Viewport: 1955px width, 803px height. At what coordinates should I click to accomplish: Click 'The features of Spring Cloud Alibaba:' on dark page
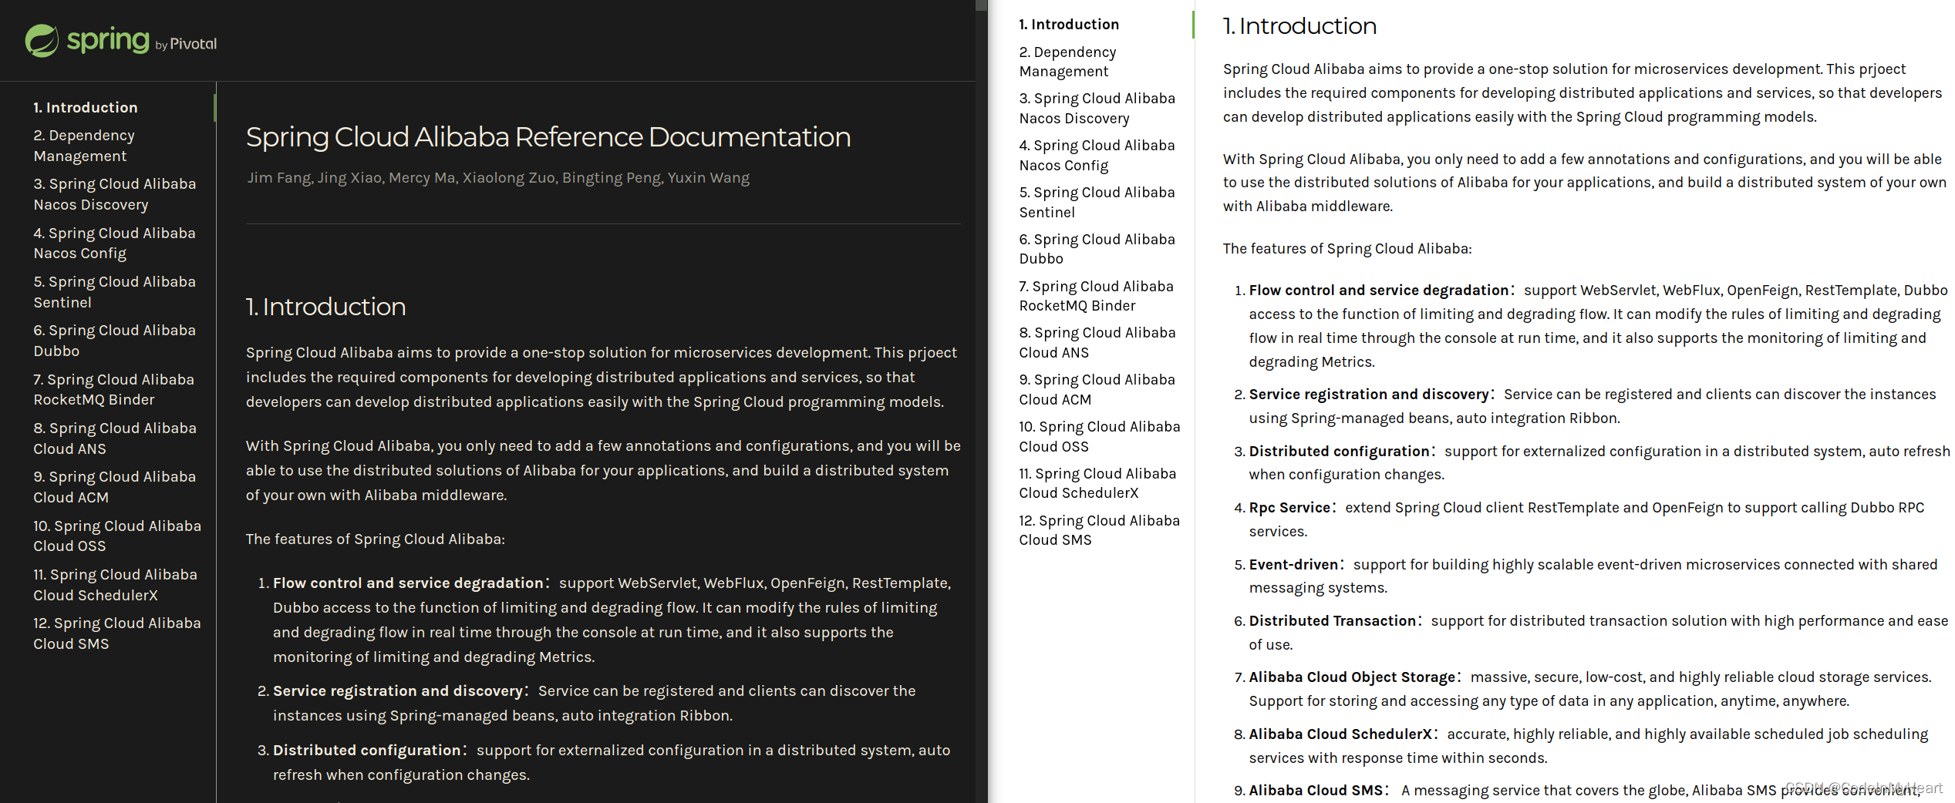pos(376,539)
